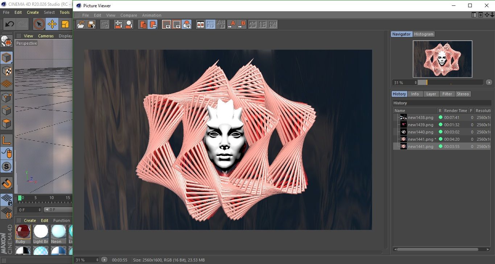Open the Compare menu
The image size is (495, 264).
128,15
